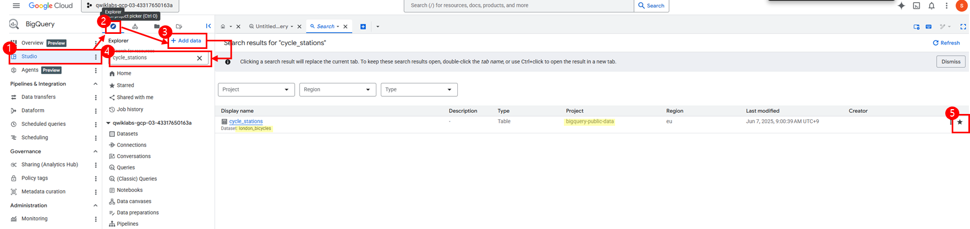This screenshot has width=970, height=229.
Task: Click the top Search button
Action: pyautogui.click(x=651, y=5)
